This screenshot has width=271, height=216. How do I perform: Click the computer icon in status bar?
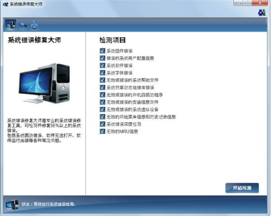[12, 205]
